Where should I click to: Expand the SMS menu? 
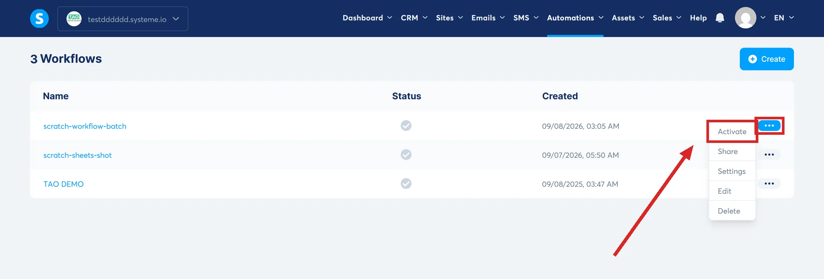point(526,18)
